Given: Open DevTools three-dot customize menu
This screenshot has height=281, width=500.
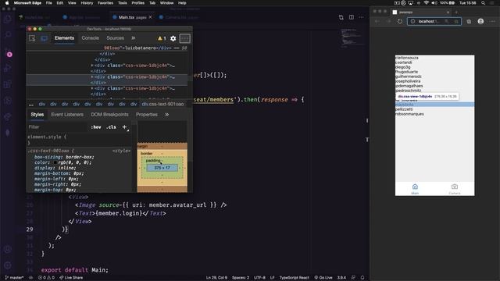Looking at the screenshot, I should click(185, 38).
